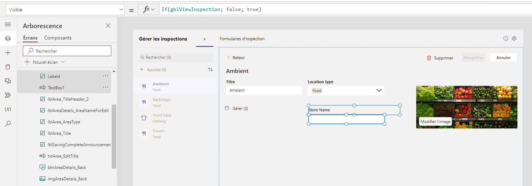Expand the Nouvel écran chevron
This screenshot has height=186, width=532.
coord(63,62)
